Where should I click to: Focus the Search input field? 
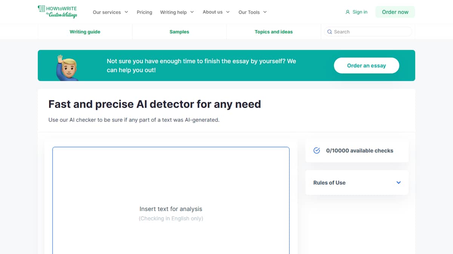click(x=368, y=32)
